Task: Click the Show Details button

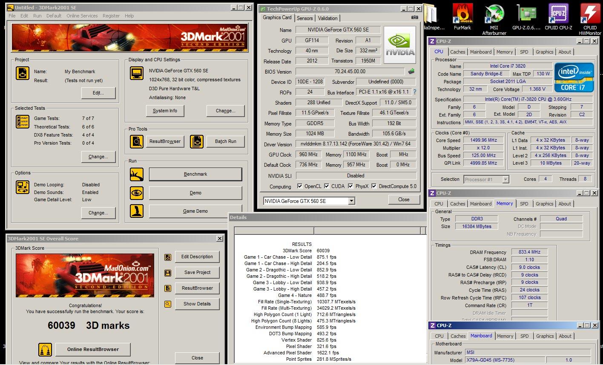Action: [x=197, y=304]
